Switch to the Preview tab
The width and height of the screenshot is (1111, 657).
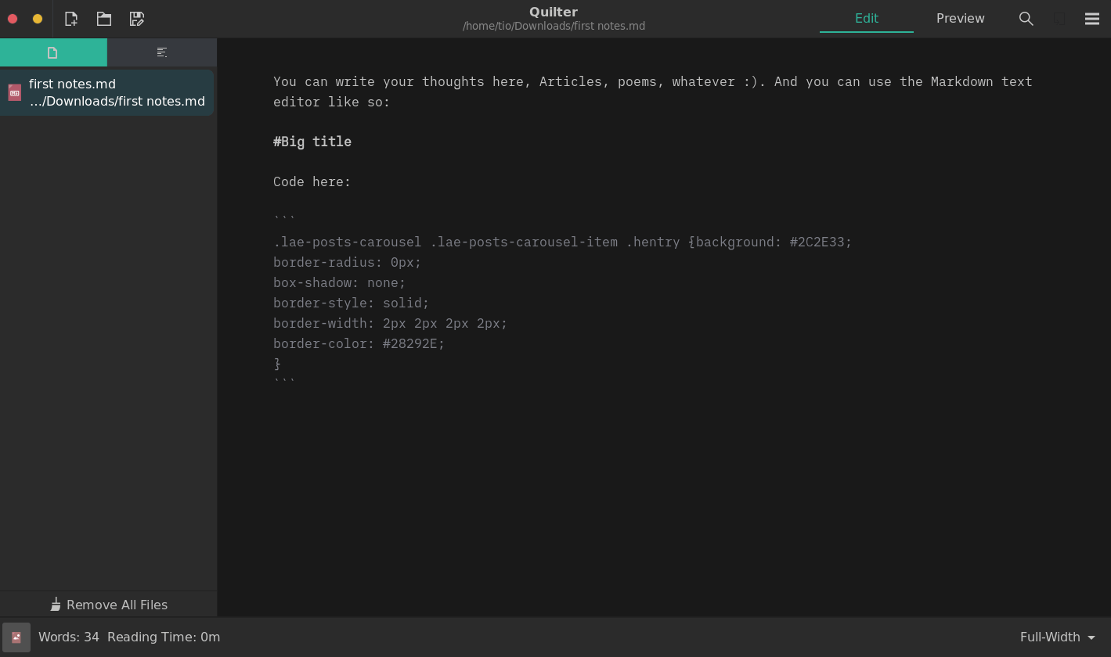[x=960, y=19]
